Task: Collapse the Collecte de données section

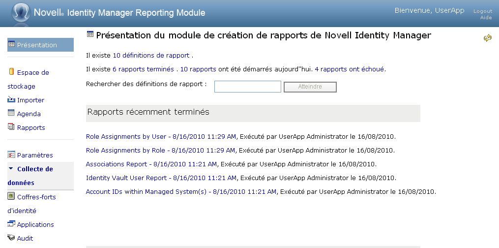Action: [x=11, y=168]
